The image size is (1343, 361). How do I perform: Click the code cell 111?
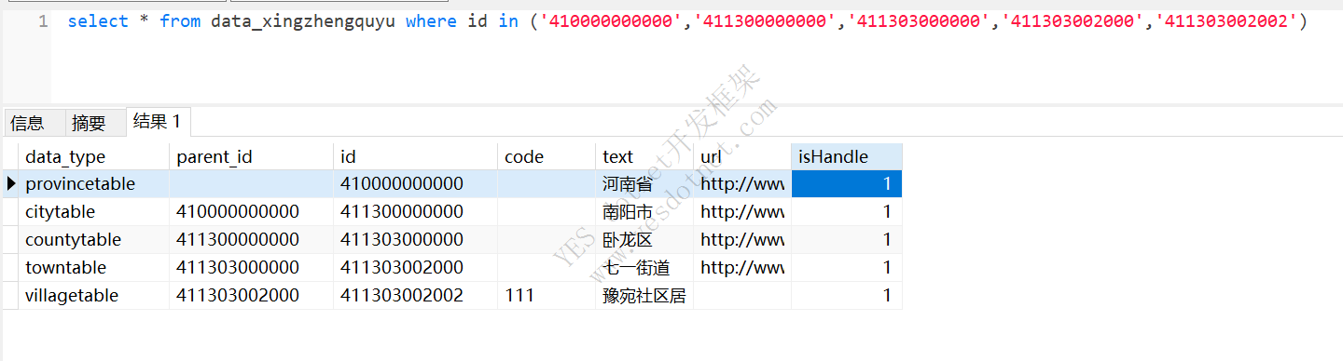(x=546, y=296)
